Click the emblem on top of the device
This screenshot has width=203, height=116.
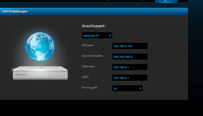coord(40,68)
